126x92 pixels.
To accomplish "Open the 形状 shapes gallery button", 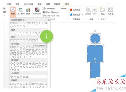I will 13,12.
